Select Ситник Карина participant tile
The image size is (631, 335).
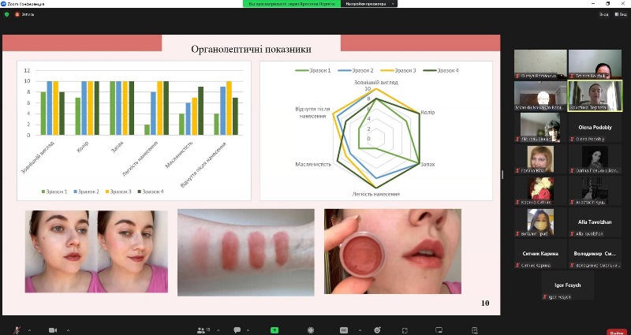[x=540, y=254]
